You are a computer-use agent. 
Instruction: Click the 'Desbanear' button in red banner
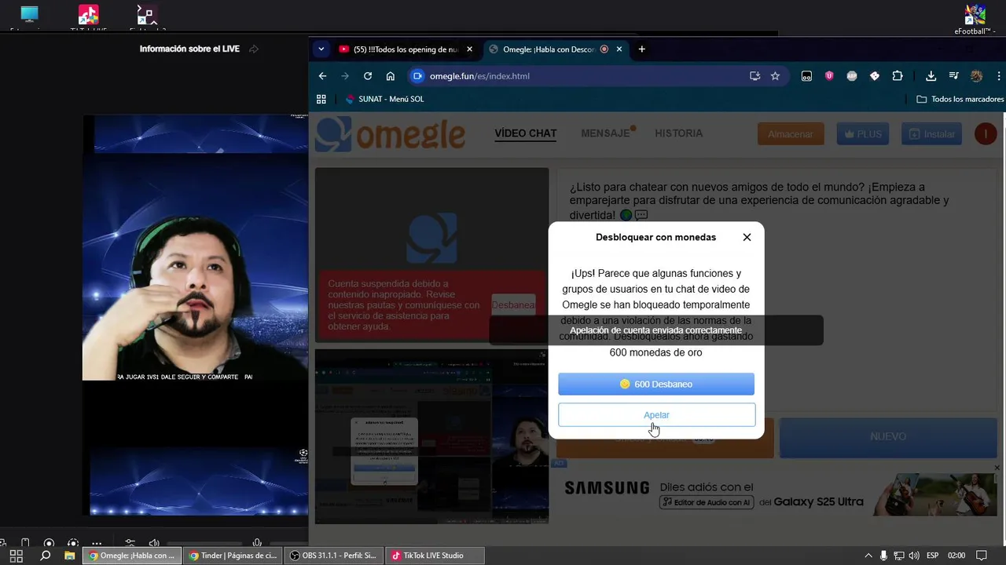pos(513,304)
